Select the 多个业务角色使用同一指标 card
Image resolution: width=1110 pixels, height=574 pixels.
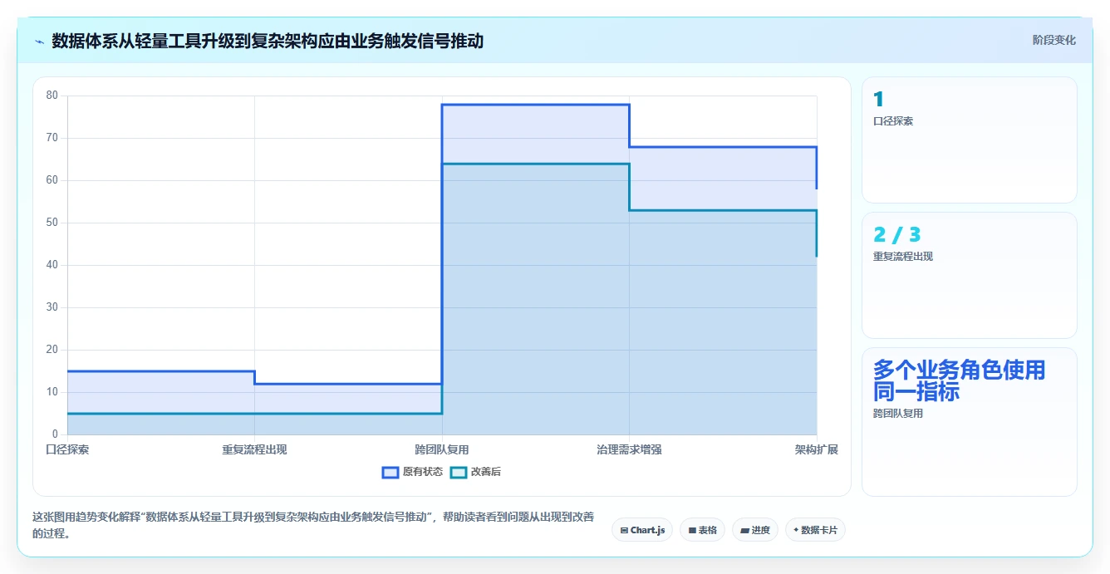tap(970, 422)
